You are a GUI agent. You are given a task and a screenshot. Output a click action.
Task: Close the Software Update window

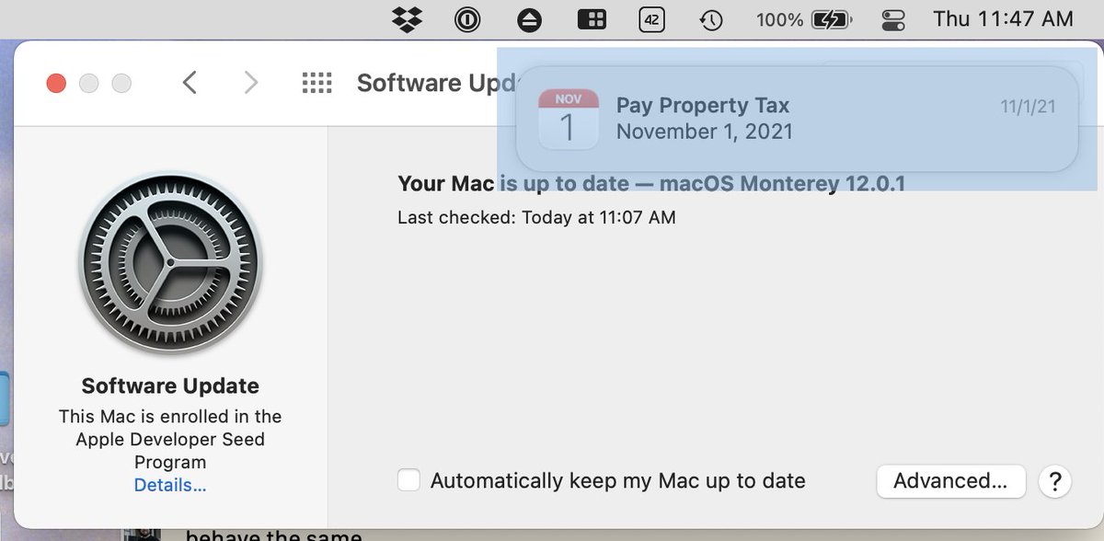click(x=56, y=84)
